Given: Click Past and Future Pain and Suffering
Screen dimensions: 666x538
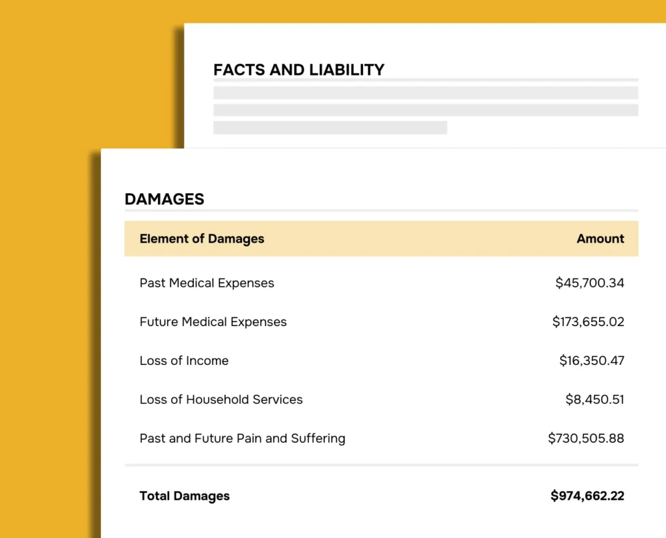Looking at the screenshot, I should [x=242, y=438].
